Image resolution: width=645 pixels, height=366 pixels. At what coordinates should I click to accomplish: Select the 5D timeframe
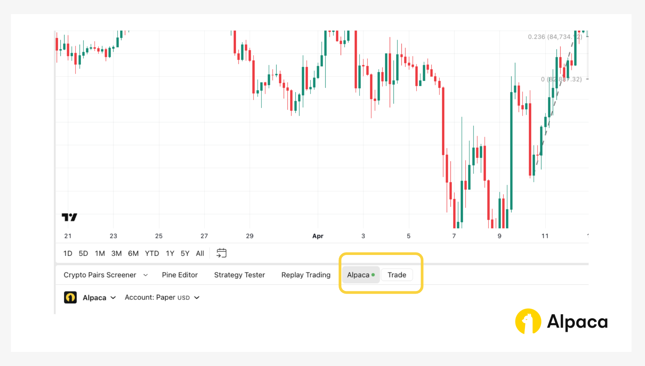(83, 253)
